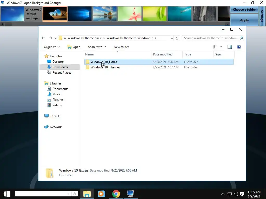Select the Windows 10 logo wallpaper thumbnail
266x199 pixels.
click(x=80, y=14)
